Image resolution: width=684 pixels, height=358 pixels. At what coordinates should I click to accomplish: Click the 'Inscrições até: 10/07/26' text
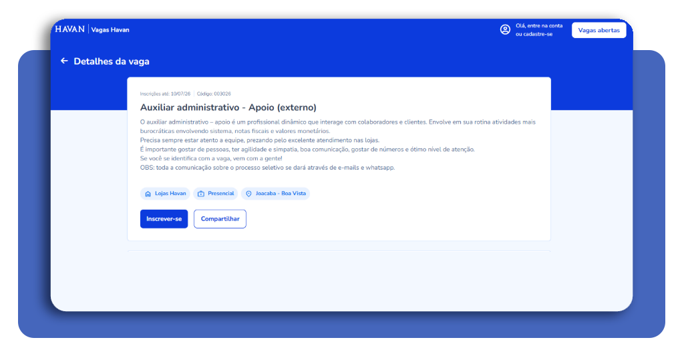(x=165, y=94)
